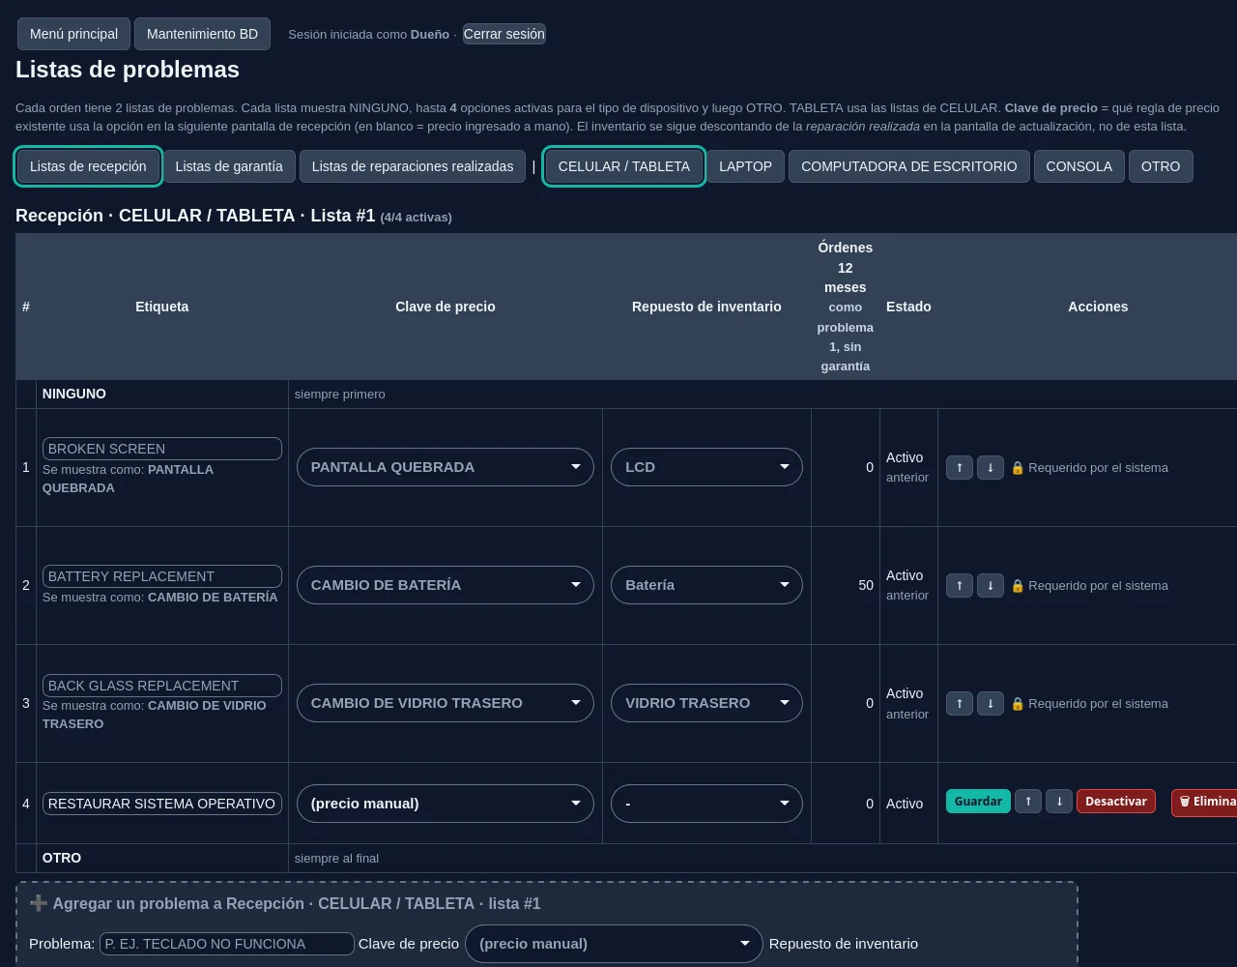Switch to Listas de garantía tab
Viewport: 1237px width, 967px height.
(x=229, y=166)
